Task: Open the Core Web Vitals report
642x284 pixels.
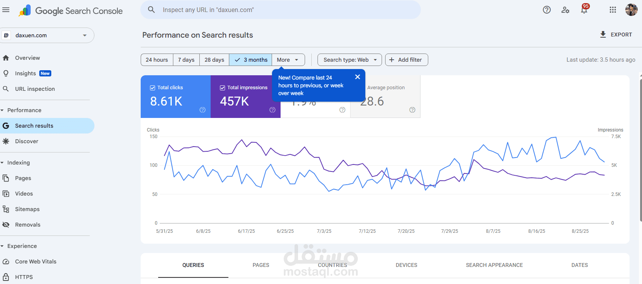Action: pyautogui.click(x=47, y=261)
